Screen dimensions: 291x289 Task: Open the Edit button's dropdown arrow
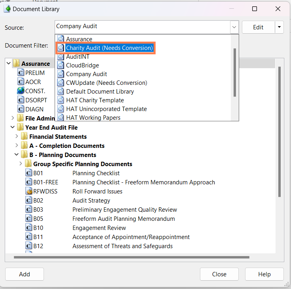tap(279, 27)
